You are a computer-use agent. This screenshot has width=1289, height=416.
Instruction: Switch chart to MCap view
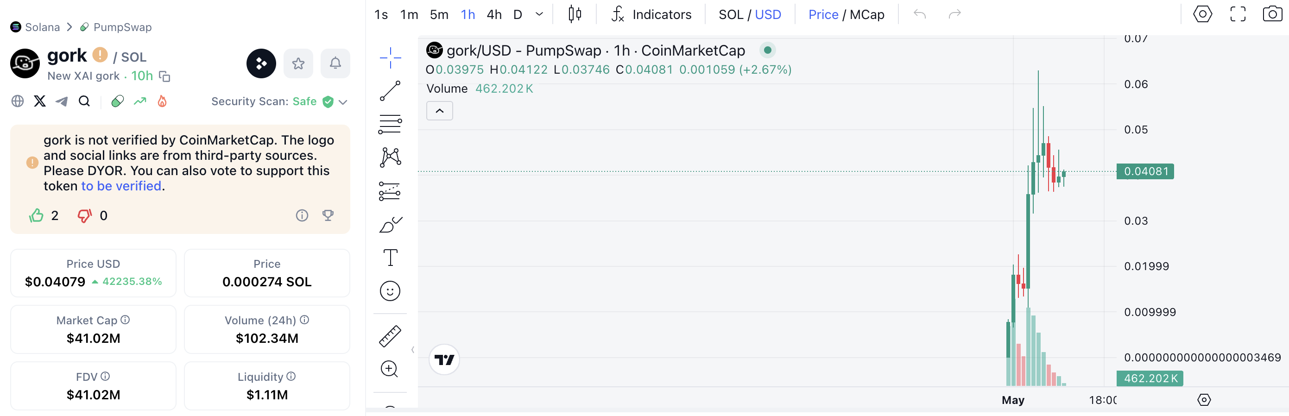867,14
